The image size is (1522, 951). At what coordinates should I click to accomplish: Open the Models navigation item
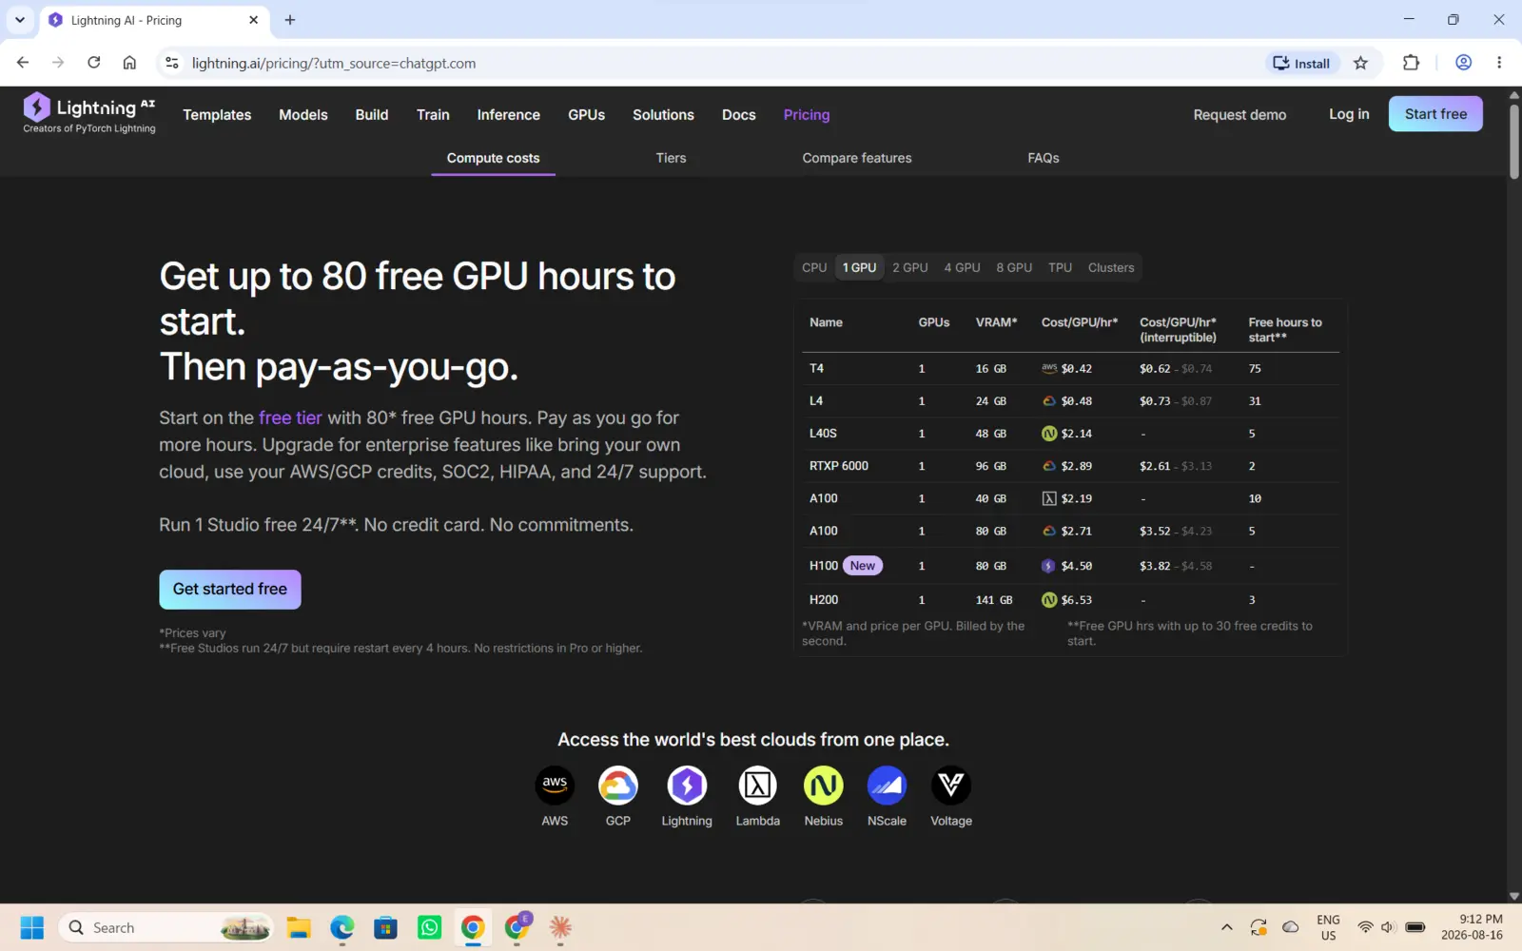coord(303,115)
